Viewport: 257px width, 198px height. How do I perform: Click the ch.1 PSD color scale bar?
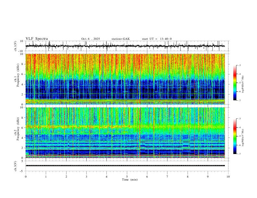(x=235, y=83)
